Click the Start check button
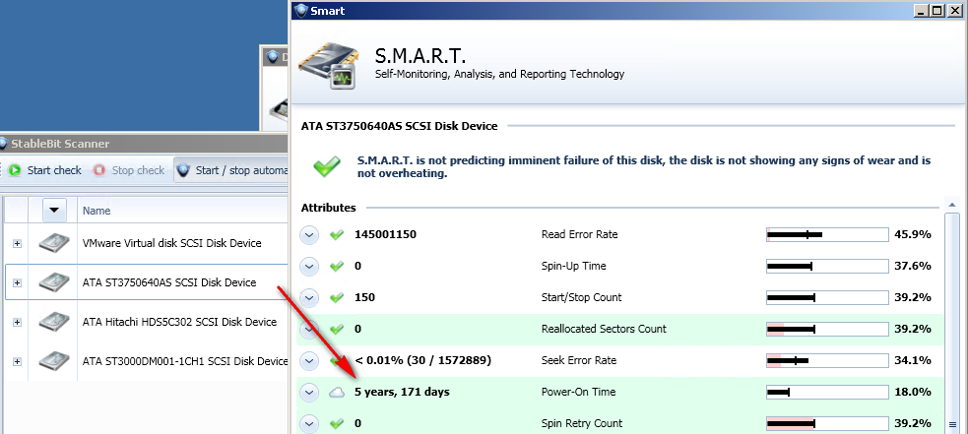This screenshot has height=434, width=968. [x=45, y=170]
